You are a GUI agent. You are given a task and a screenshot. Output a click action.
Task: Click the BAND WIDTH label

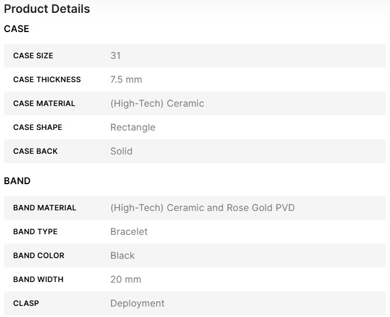pos(38,280)
